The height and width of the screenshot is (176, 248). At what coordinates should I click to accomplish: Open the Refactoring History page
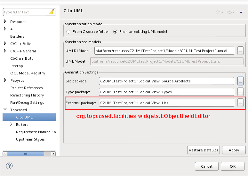(27, 95)
